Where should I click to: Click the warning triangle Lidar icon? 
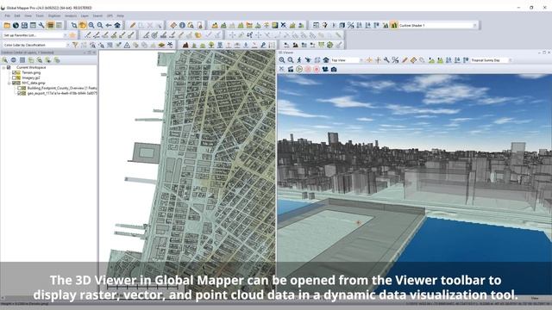pos(127,45)
